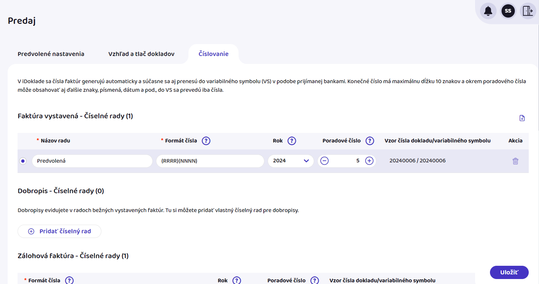Click the logout door icon

[x=527, y=11]
